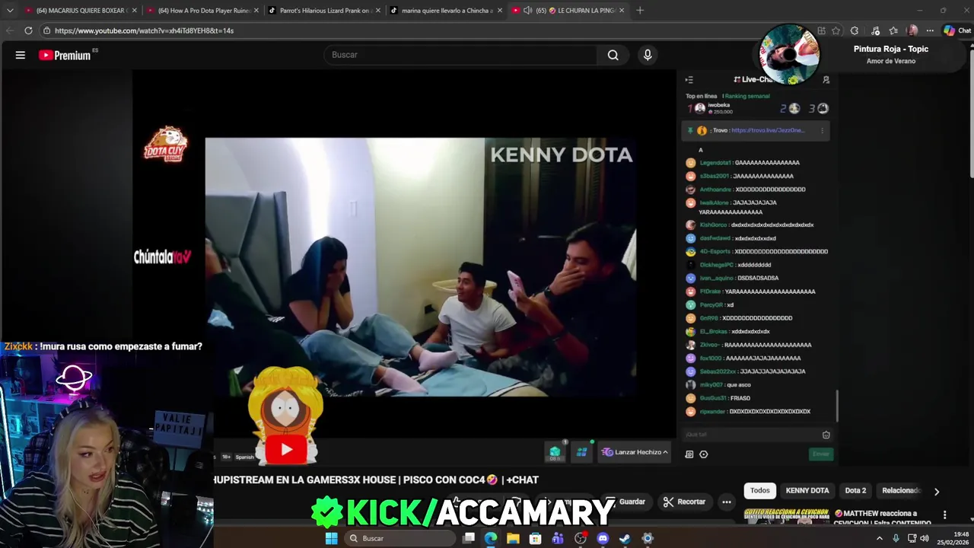Open File Explorer from taskbar
Viewport: 974px width, 548px height.
pyautogui.click(x=513, y=538)
